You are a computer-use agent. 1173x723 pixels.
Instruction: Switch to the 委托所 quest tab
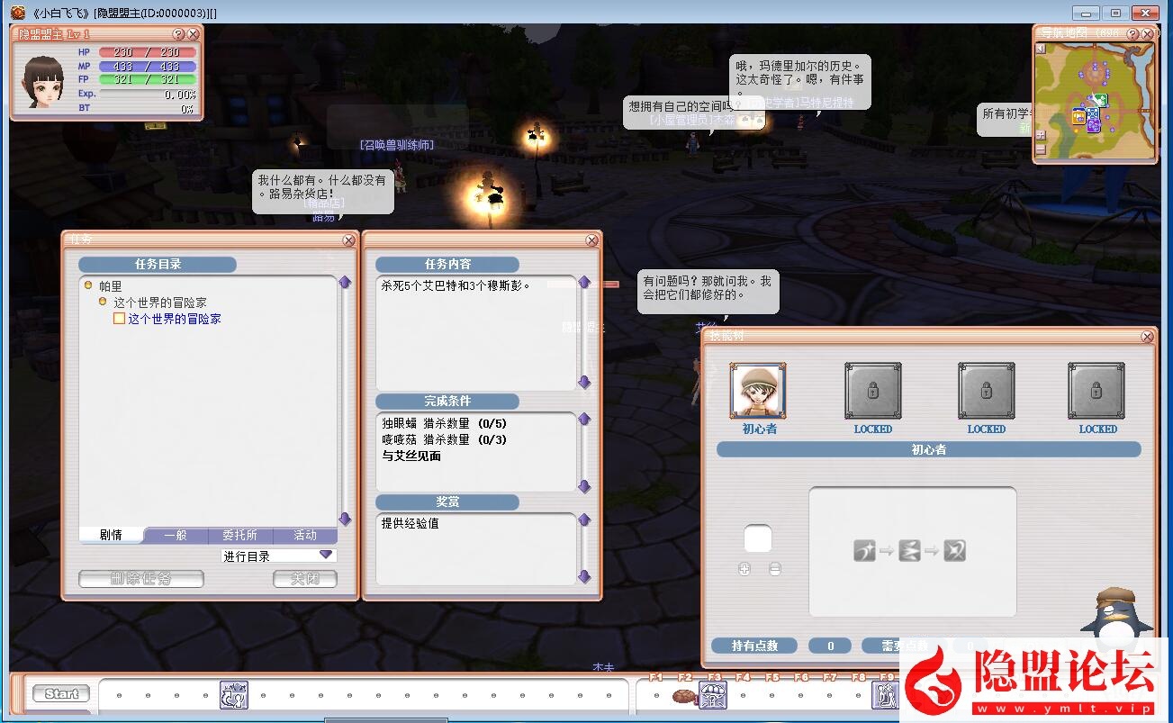tap(240, 535)
